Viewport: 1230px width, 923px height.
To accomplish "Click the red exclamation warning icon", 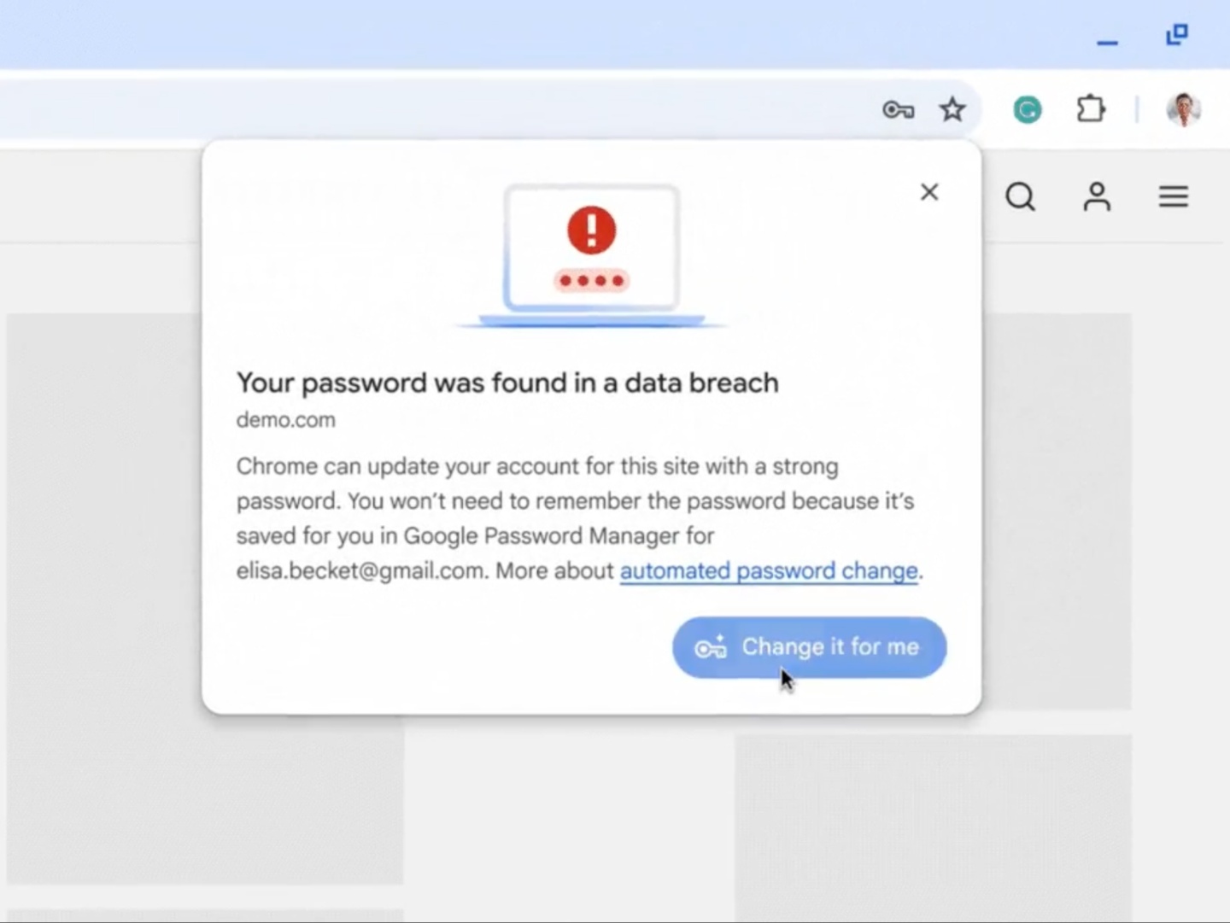I will pyautogui.click(x=591, y=230).
